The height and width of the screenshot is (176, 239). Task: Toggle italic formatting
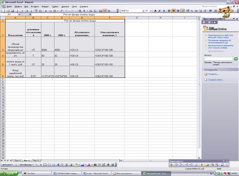pos(161,11)
